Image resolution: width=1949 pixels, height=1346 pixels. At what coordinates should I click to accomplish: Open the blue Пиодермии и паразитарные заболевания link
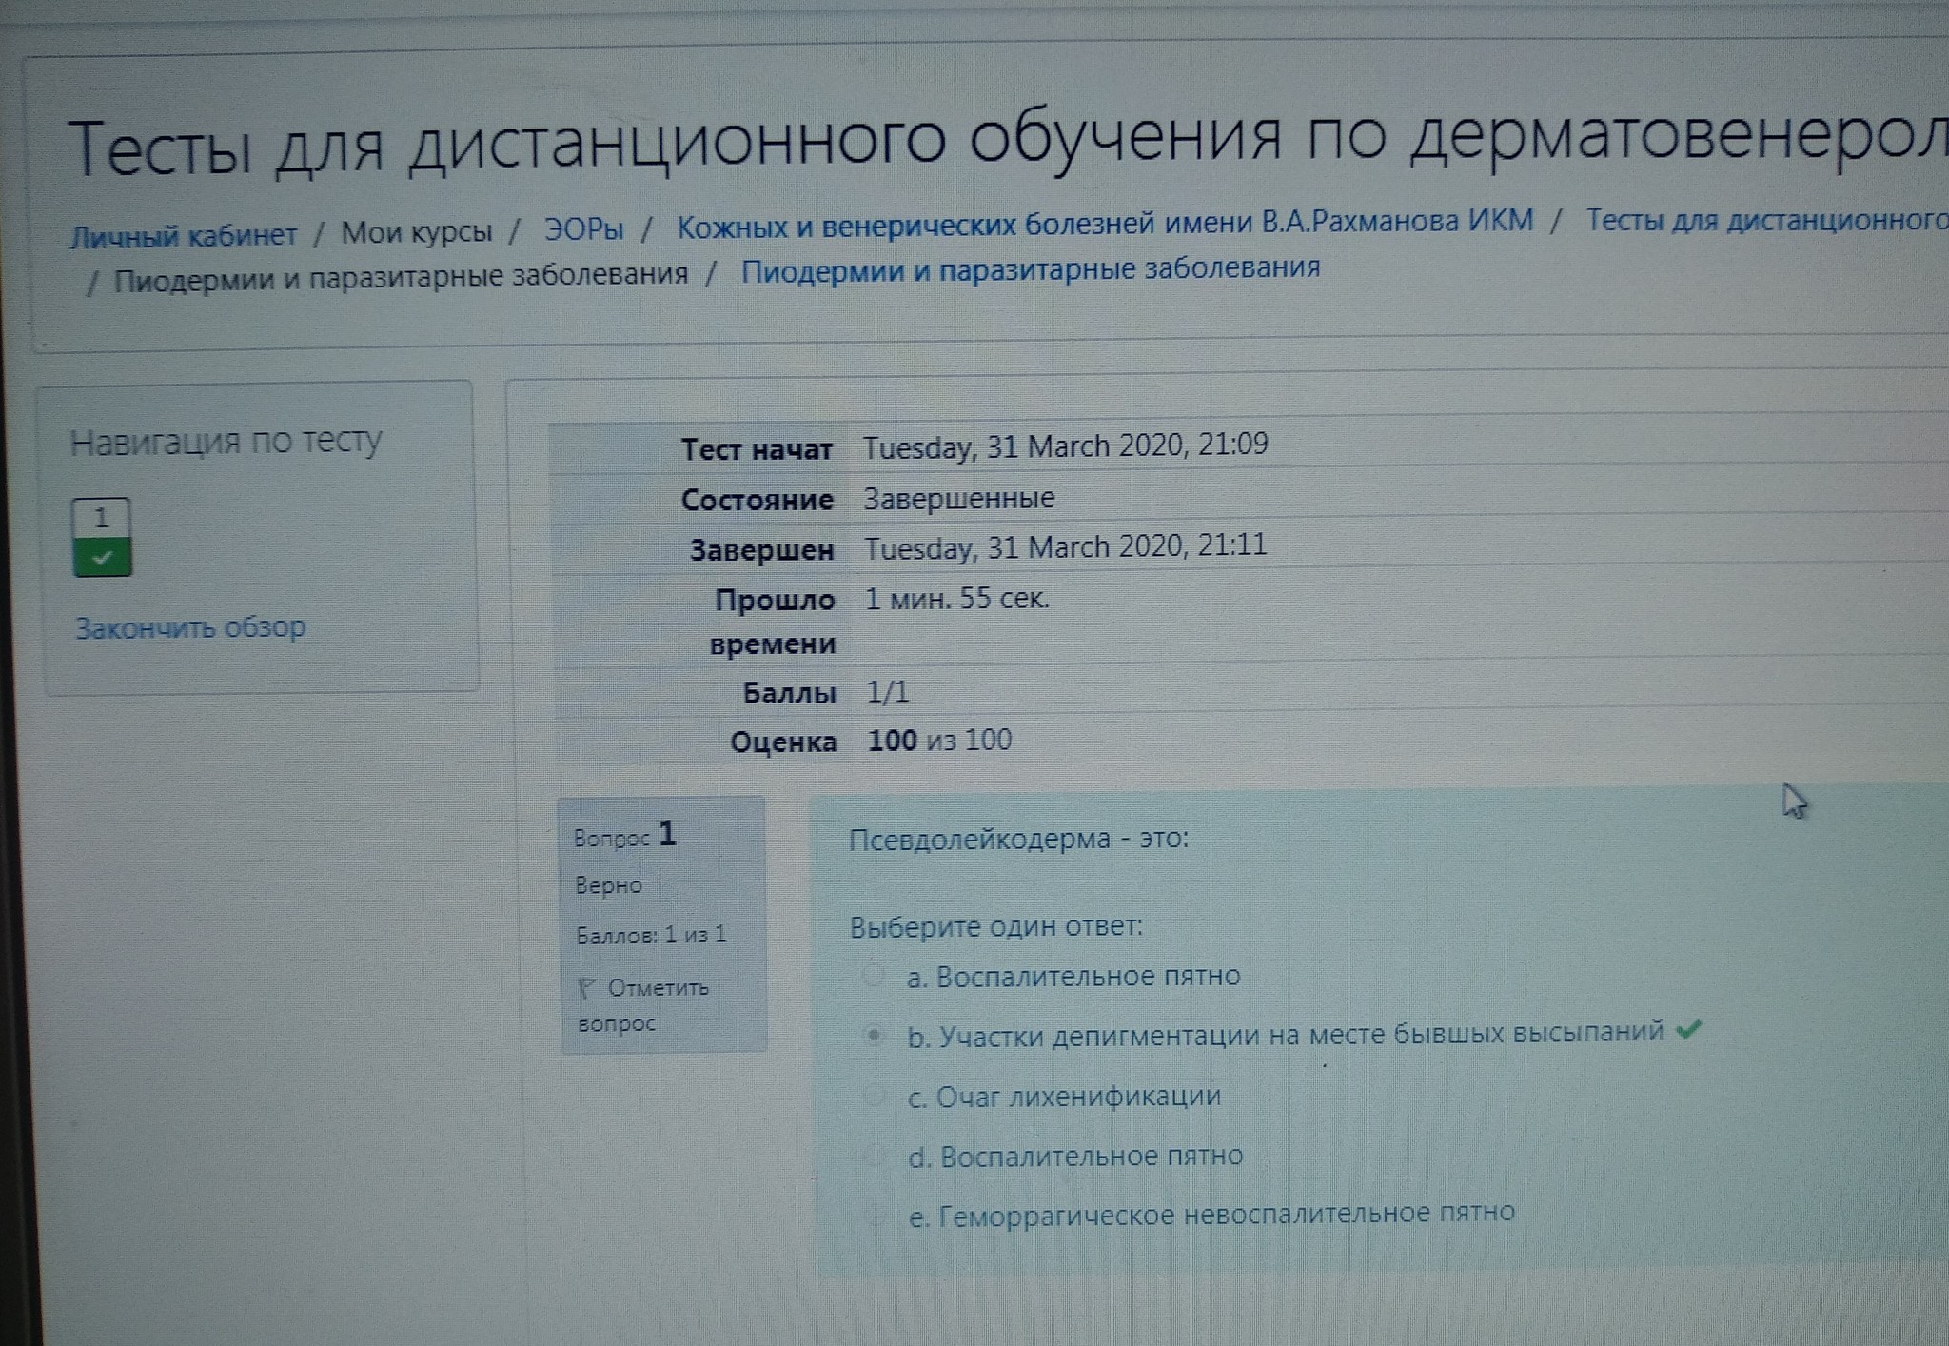(1031, 269)
